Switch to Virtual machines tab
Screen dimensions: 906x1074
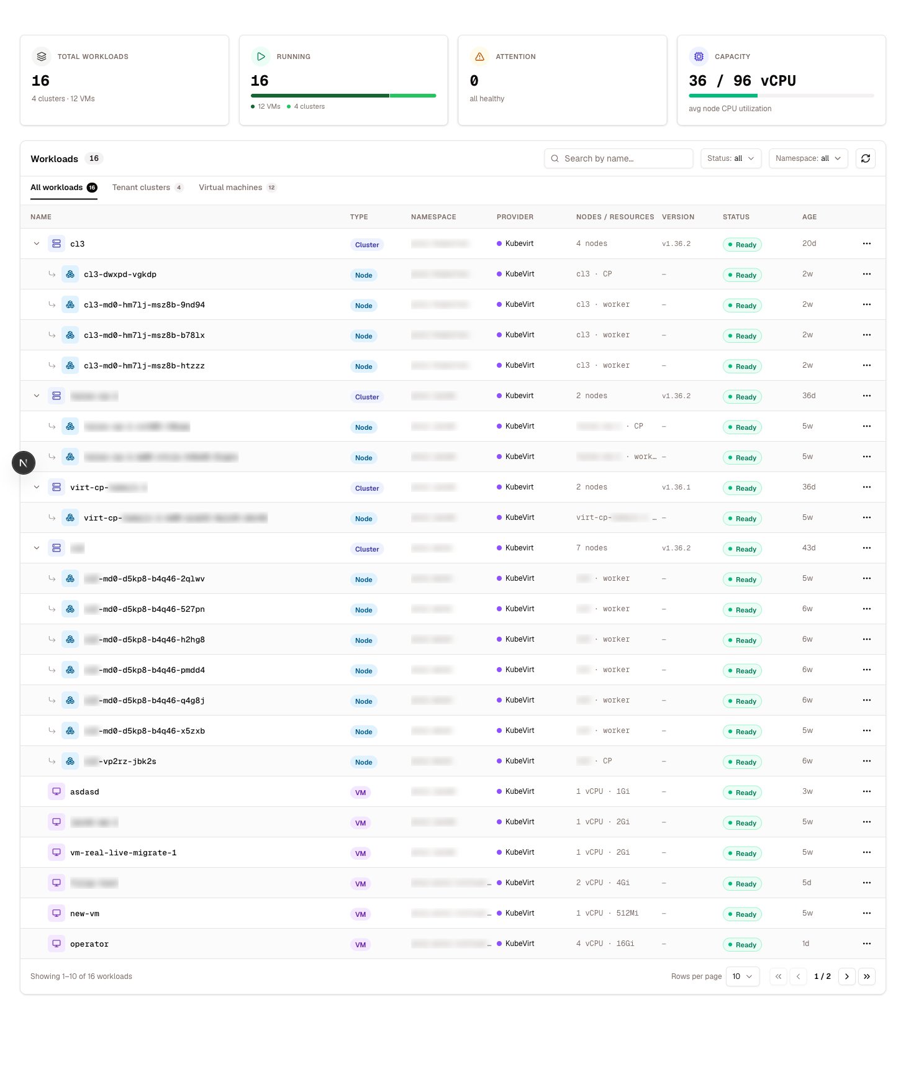pos(238,188)
